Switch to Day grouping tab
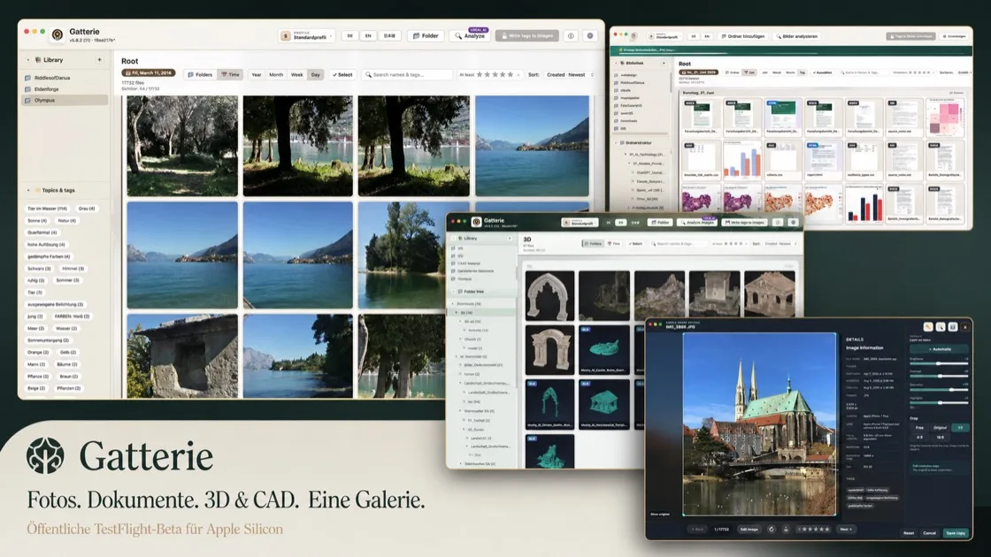The width and height of the screenshot is (991, 557). [x=315, y=74]
